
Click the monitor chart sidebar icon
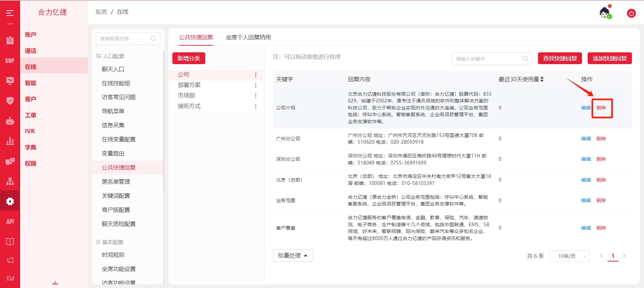[x=10, y=81]
